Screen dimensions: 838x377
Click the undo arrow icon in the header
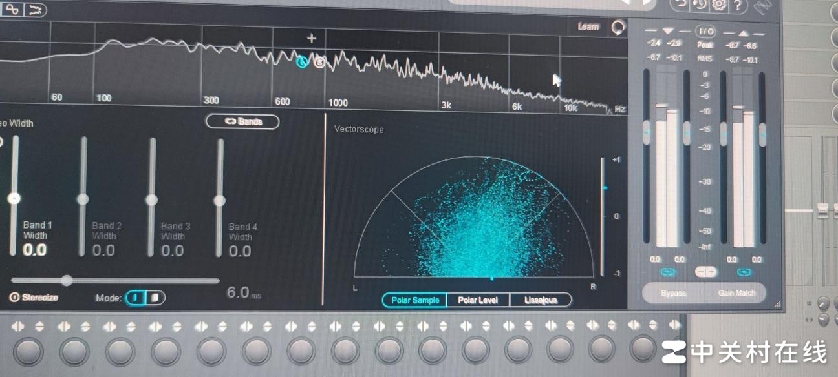click(x=680, y=5)
